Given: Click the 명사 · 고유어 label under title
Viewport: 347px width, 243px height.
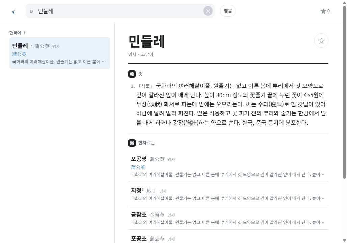Looking at the screenshot, I should click(140, 54).
